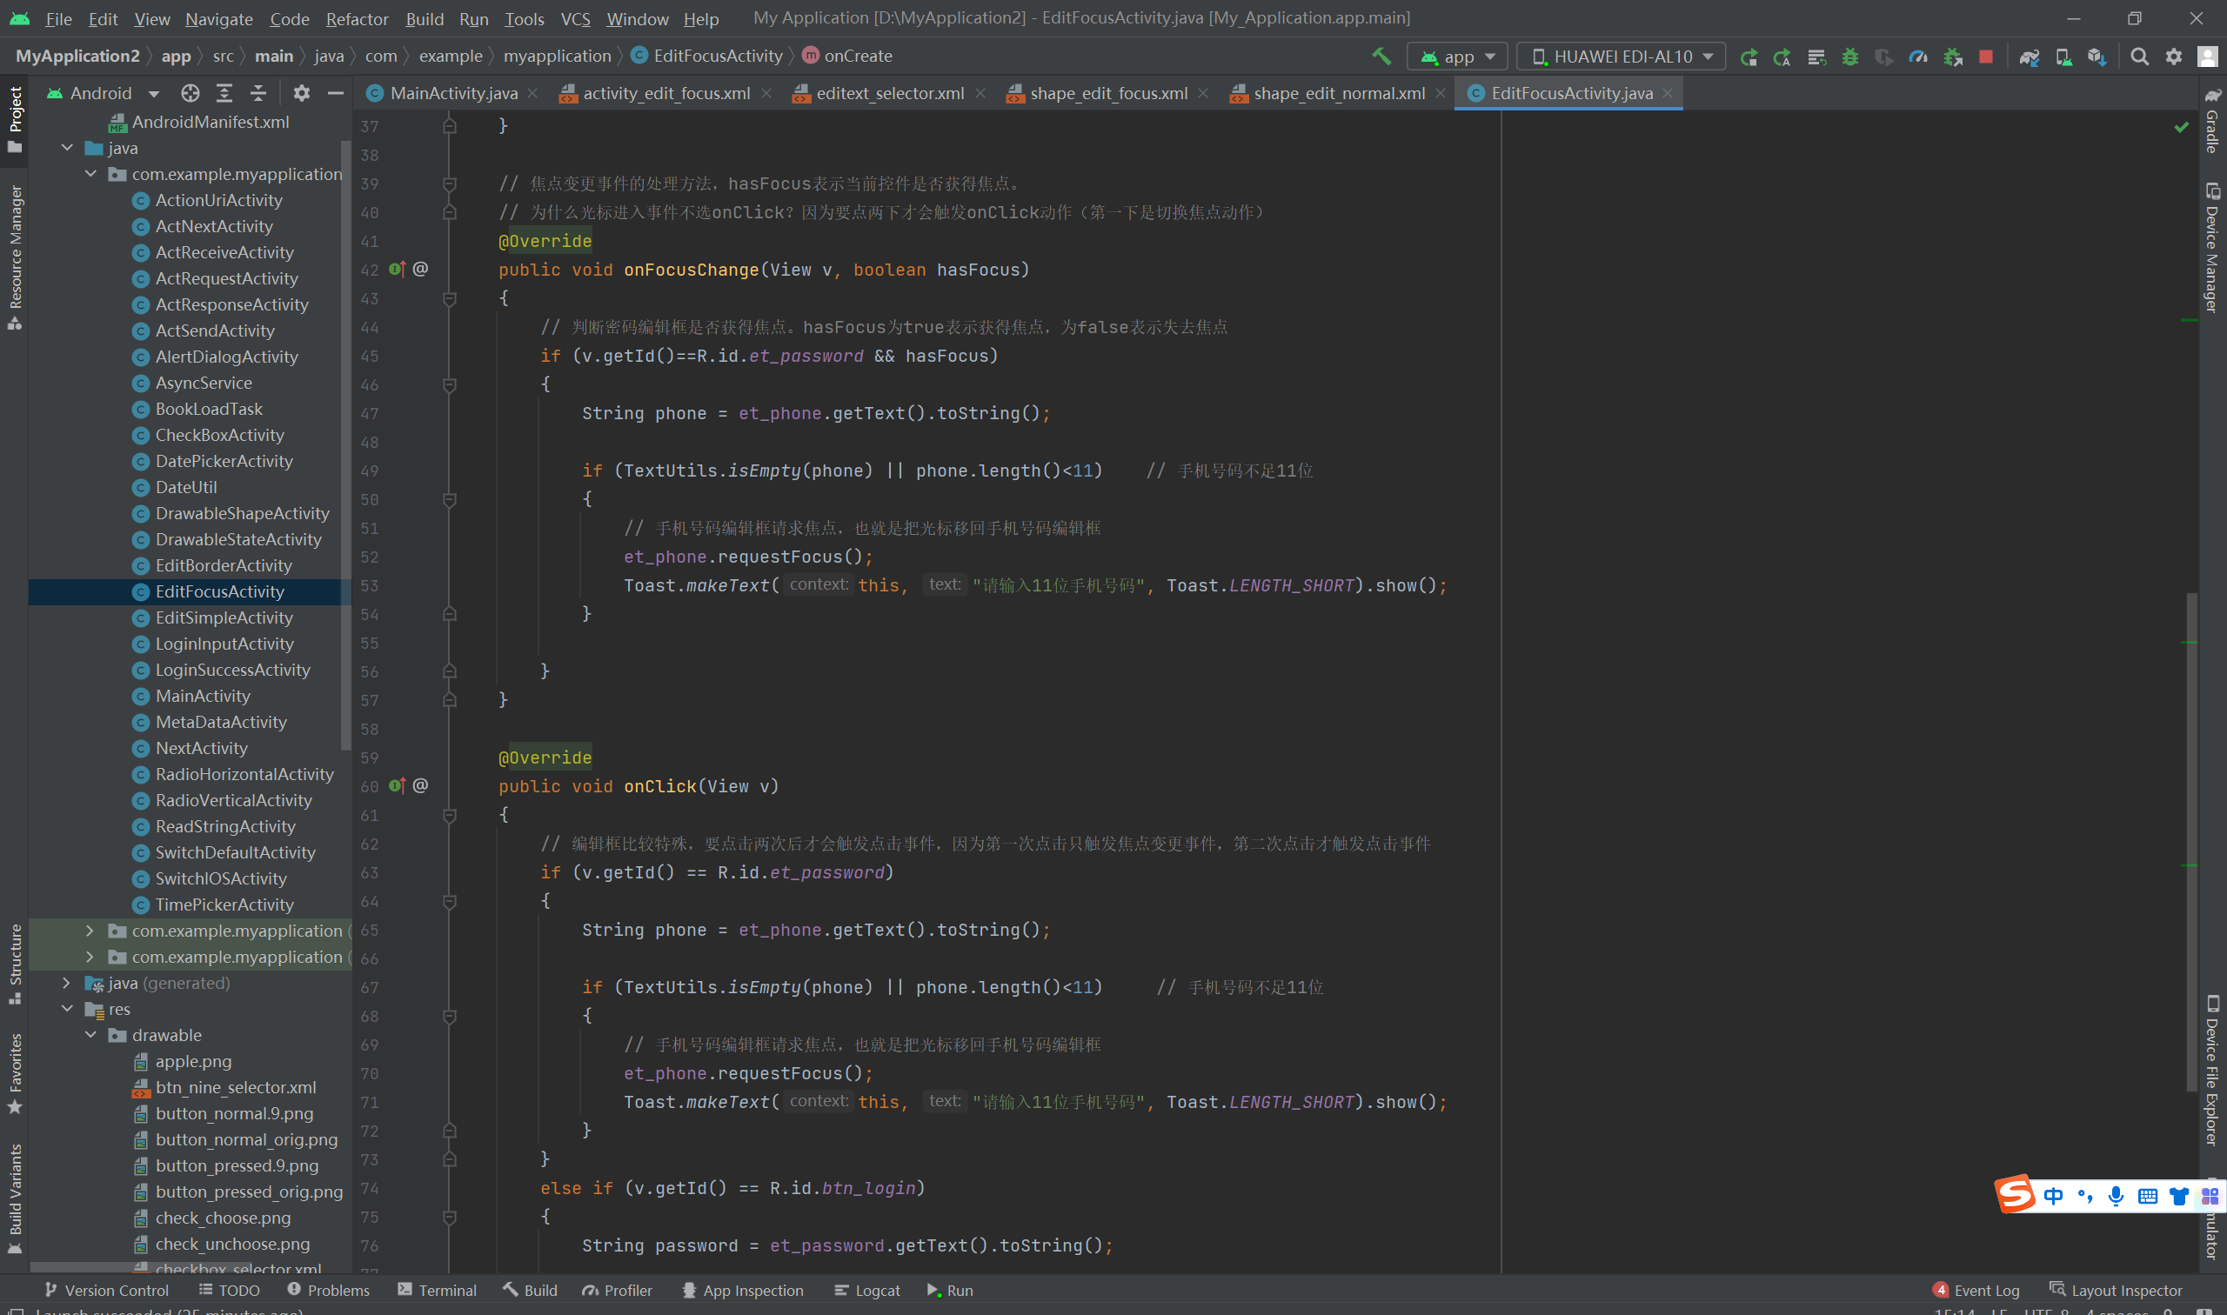Open the HUAWEI EDI-AL10 device dropdown
The width and height of the screenshot is (2227, 1315).
pos(1621,57)
